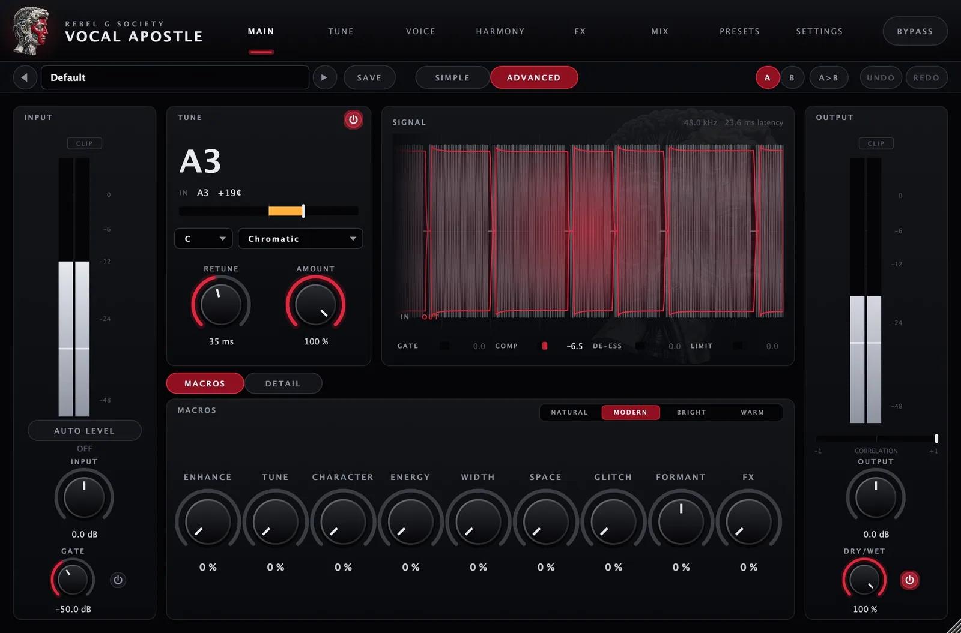Click the window resize grip at the corner
Viewport: 961px width, 633px height.
pyautogui.click(x=954, y=626)
